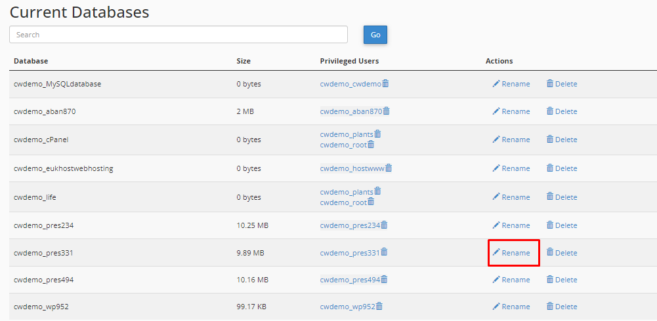Delete the cwdemo_aban870 database
This screenshot has width=657, height=321.
pos(562,111)
